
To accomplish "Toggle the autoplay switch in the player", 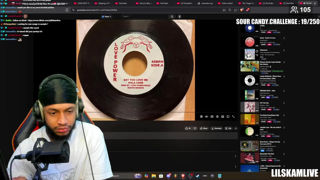I will point(206,117).
